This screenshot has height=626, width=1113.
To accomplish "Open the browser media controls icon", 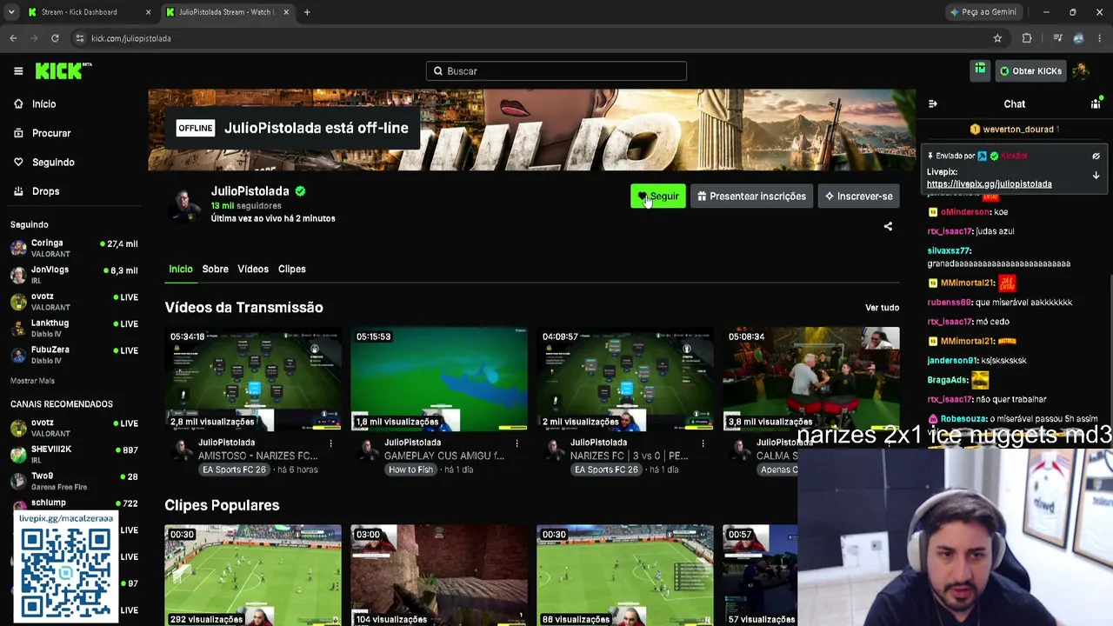I will coord(1057,38).
